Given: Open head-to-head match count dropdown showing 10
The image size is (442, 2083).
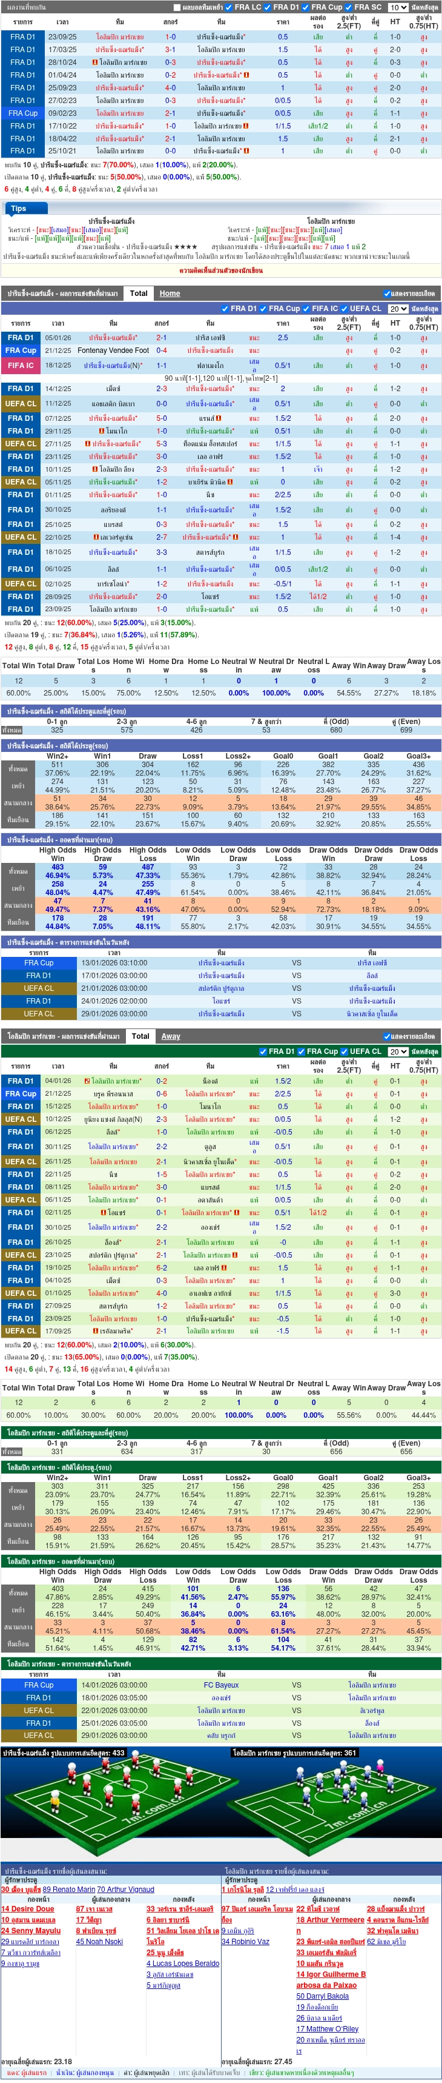Looking at the screenshot, I should pos(398,7).
